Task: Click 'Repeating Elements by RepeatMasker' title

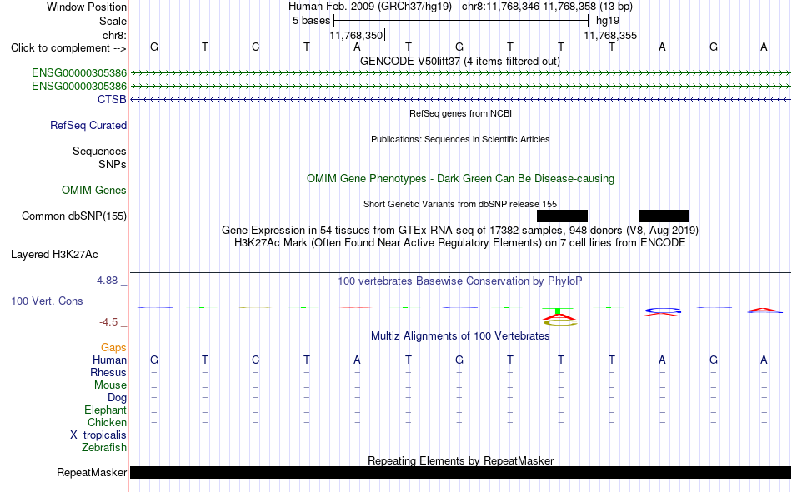Action: 461,460
